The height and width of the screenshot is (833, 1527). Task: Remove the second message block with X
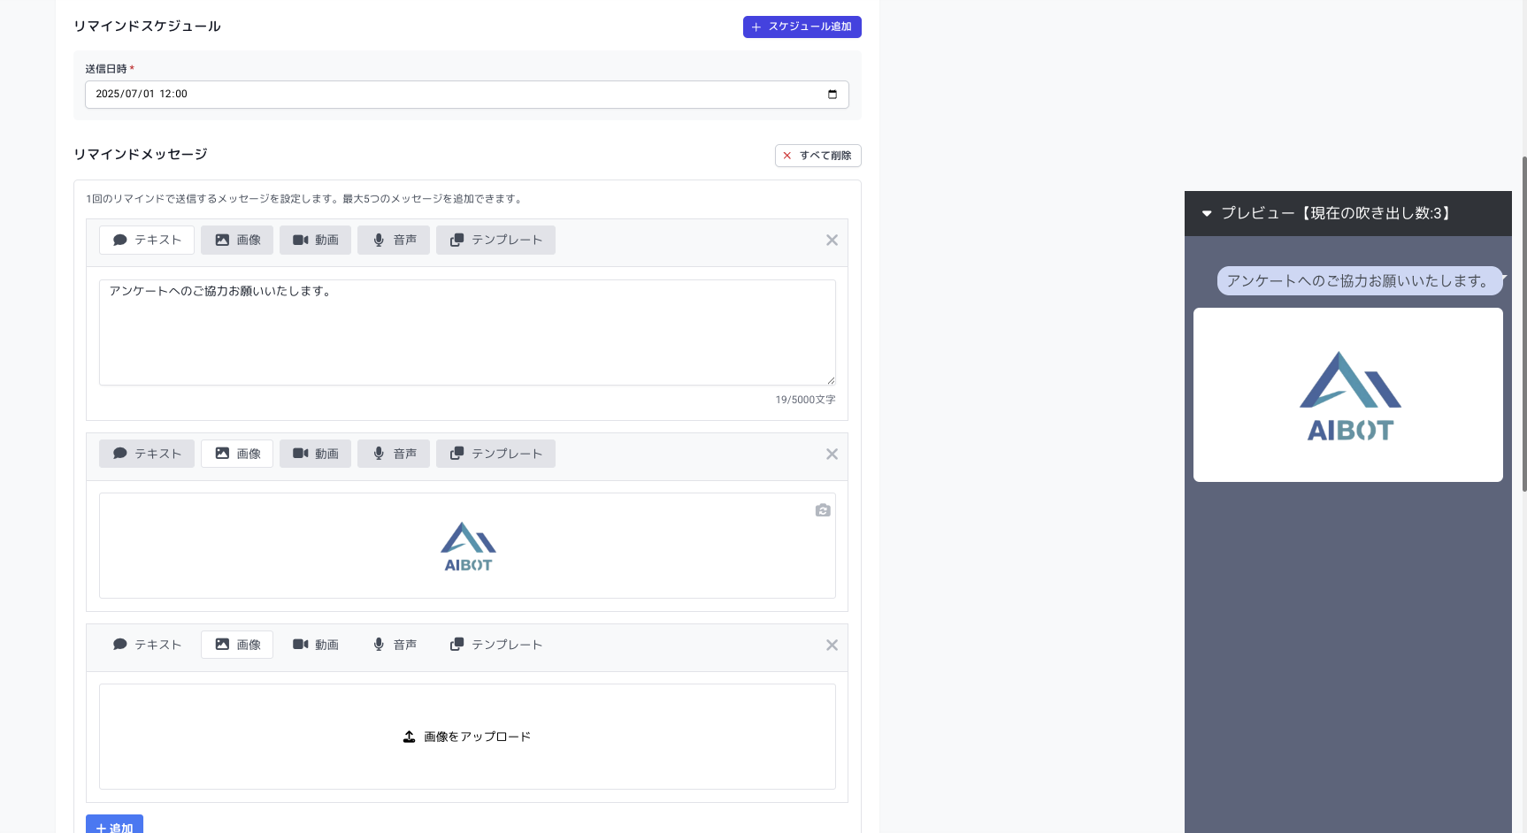point(832,455)
